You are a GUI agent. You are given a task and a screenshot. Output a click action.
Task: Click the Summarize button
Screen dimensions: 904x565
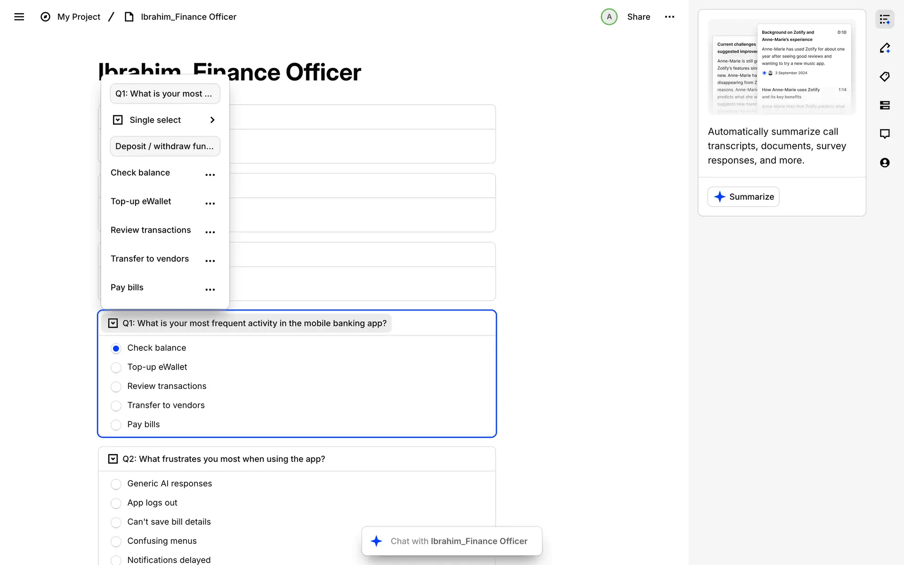743,197
